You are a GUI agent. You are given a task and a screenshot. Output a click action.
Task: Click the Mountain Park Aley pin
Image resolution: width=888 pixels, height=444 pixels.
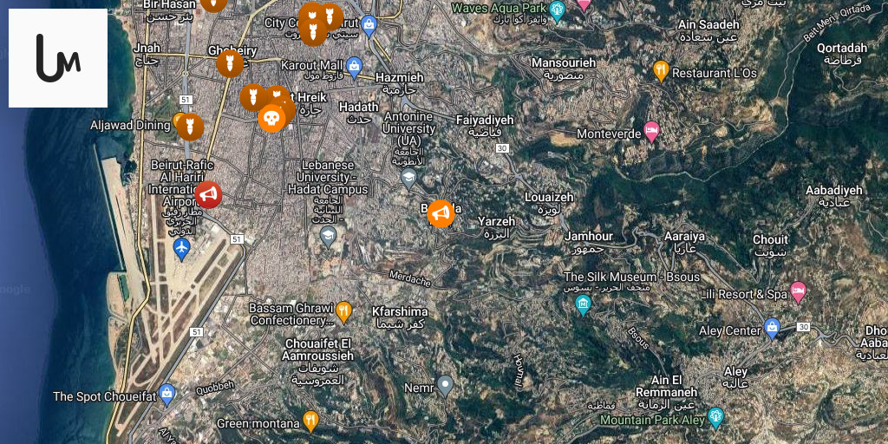click(x=715, y=418)
